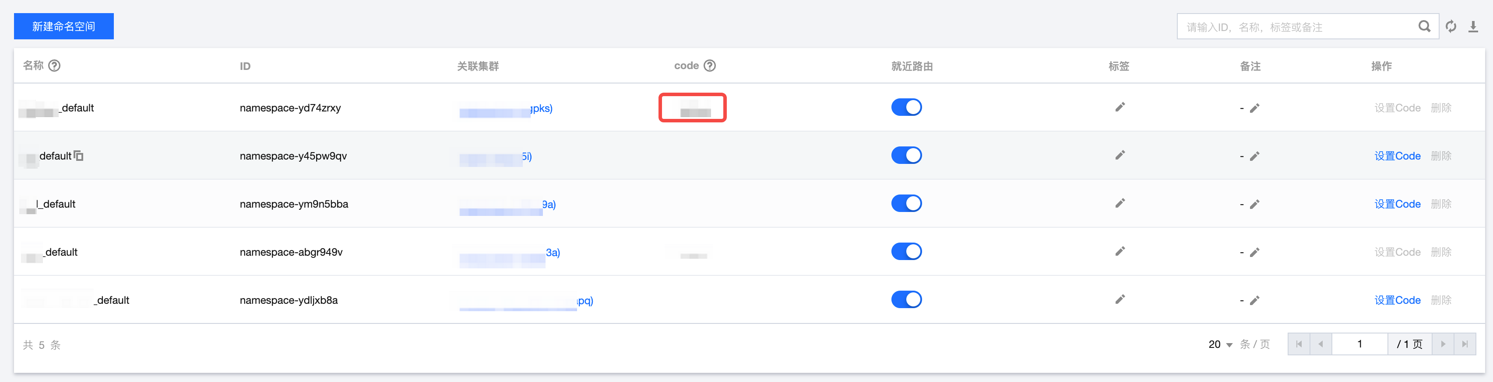Toggle 就近路由 for namespace-yd74zrxy
Image resolution: width=1493 pixels, height=382 pixels.
click(906, 107)
